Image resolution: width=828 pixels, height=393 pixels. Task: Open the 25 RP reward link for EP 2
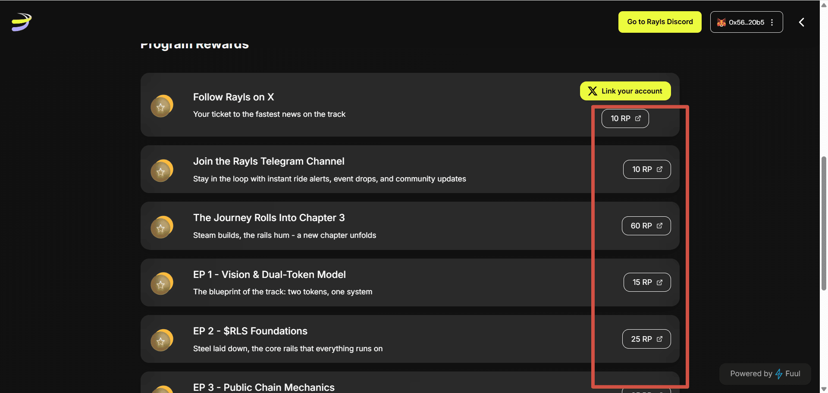646,339
